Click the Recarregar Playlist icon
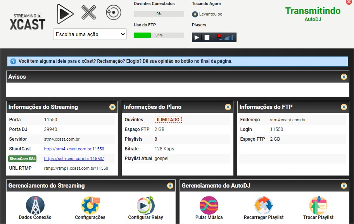 [x=264, y=205]
